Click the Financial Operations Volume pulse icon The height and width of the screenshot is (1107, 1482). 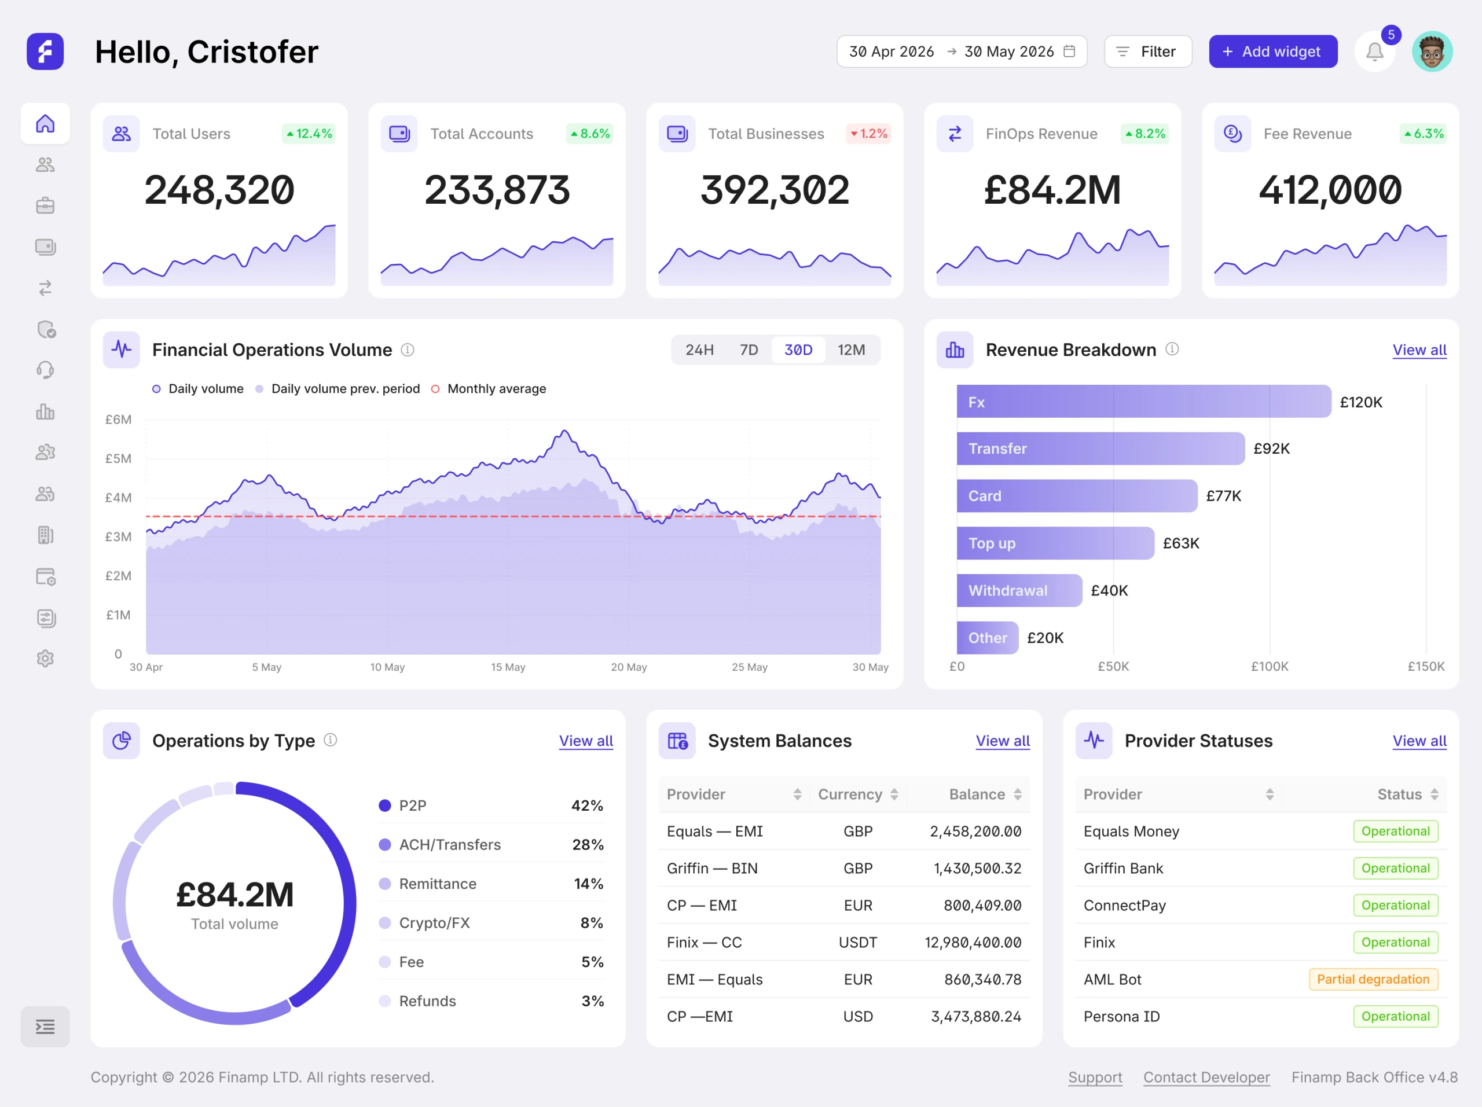pos(121,350)
